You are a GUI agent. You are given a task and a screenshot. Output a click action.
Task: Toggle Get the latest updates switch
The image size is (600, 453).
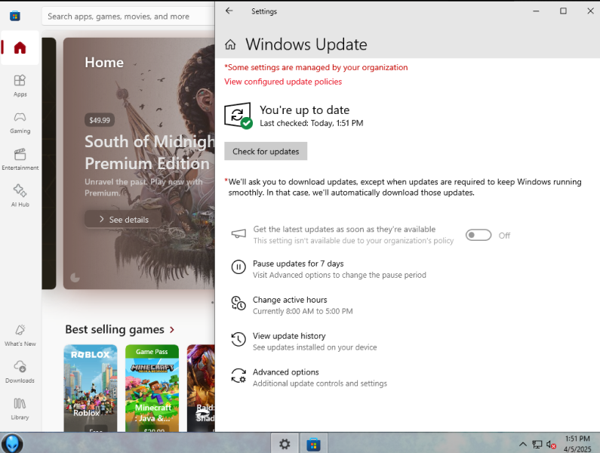(478, 235)
